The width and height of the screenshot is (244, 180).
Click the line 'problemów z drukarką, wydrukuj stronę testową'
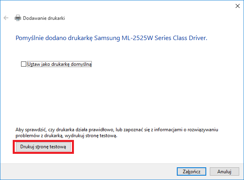coord(66,136)
